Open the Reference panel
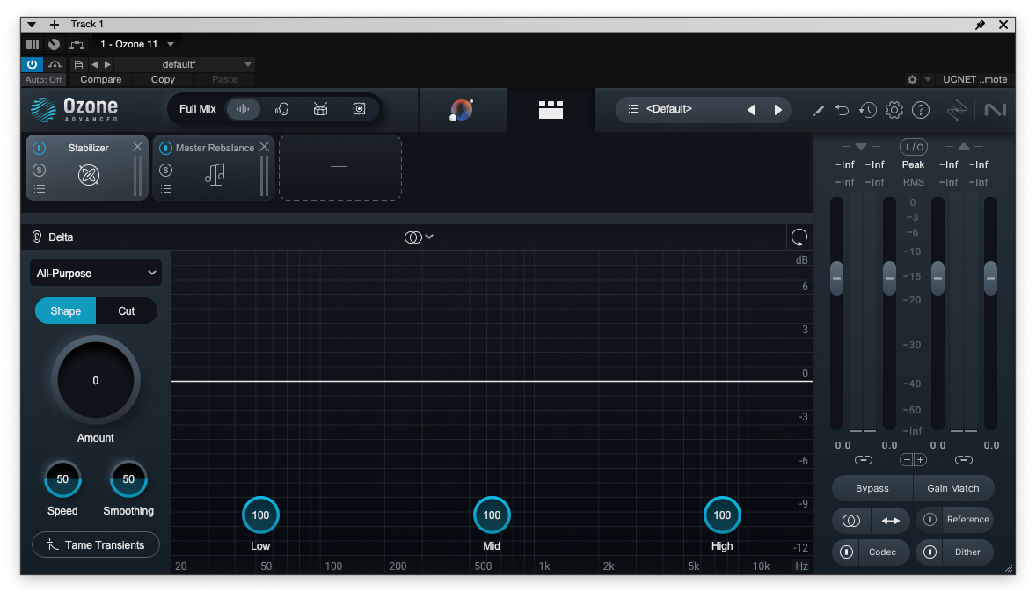 point(967,520)
